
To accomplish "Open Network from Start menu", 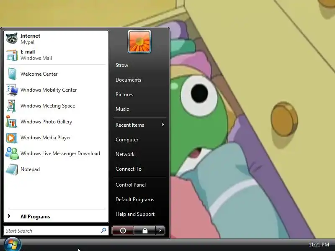I will (x=125, y=154).
